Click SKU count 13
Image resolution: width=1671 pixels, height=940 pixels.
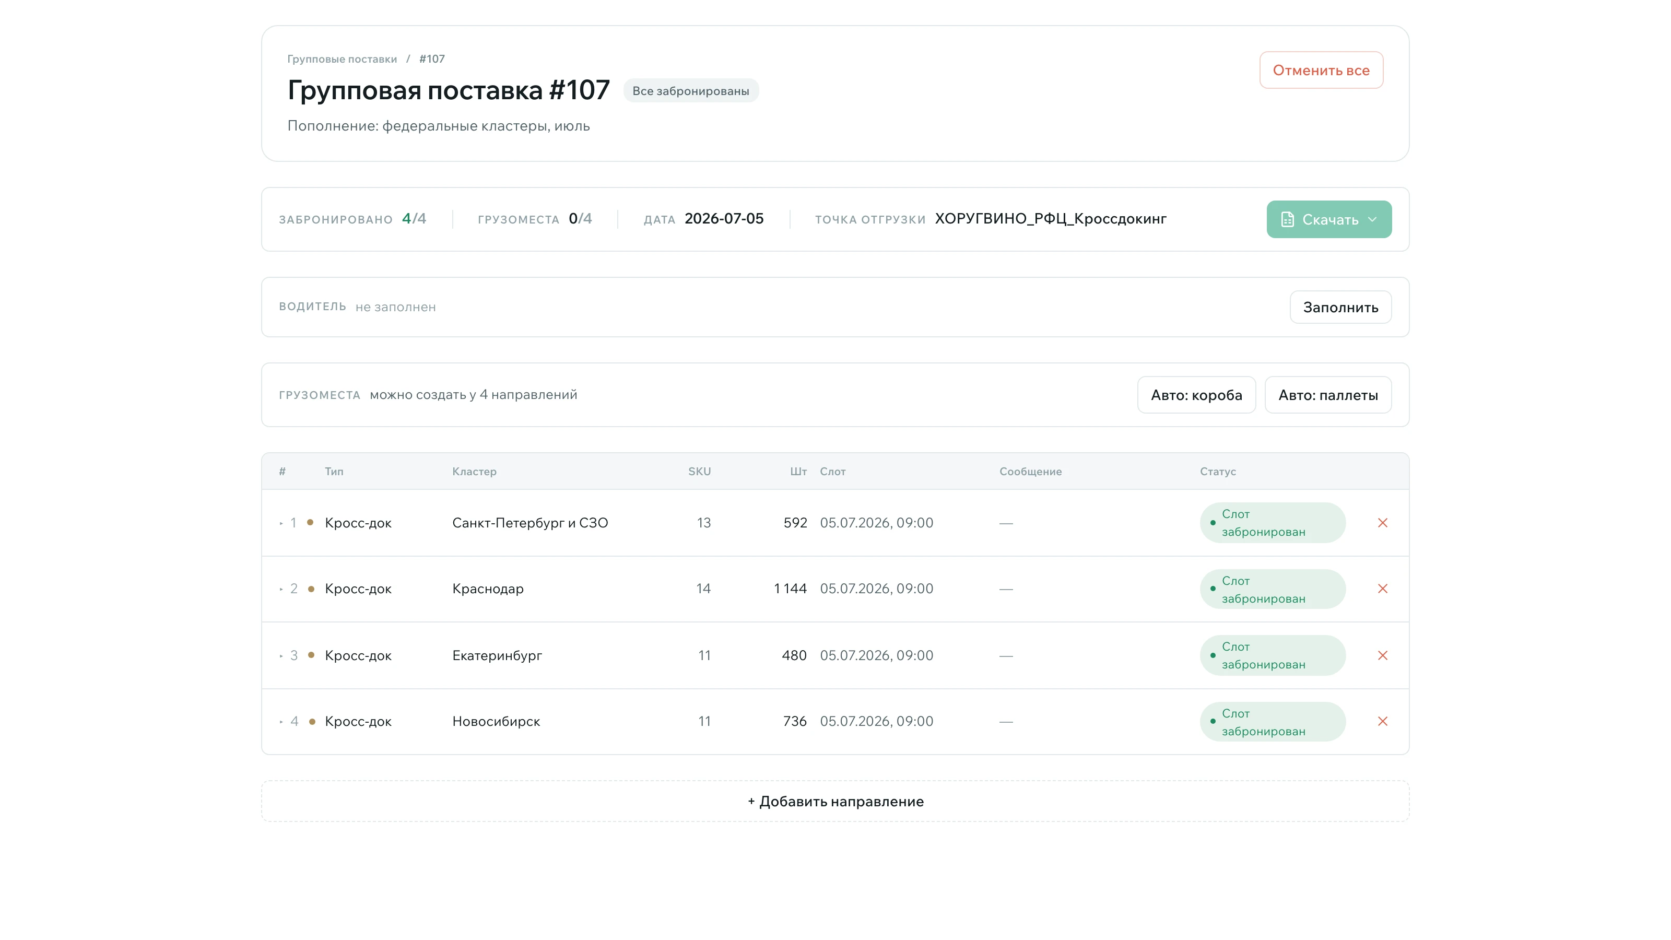tap(704, 523)
